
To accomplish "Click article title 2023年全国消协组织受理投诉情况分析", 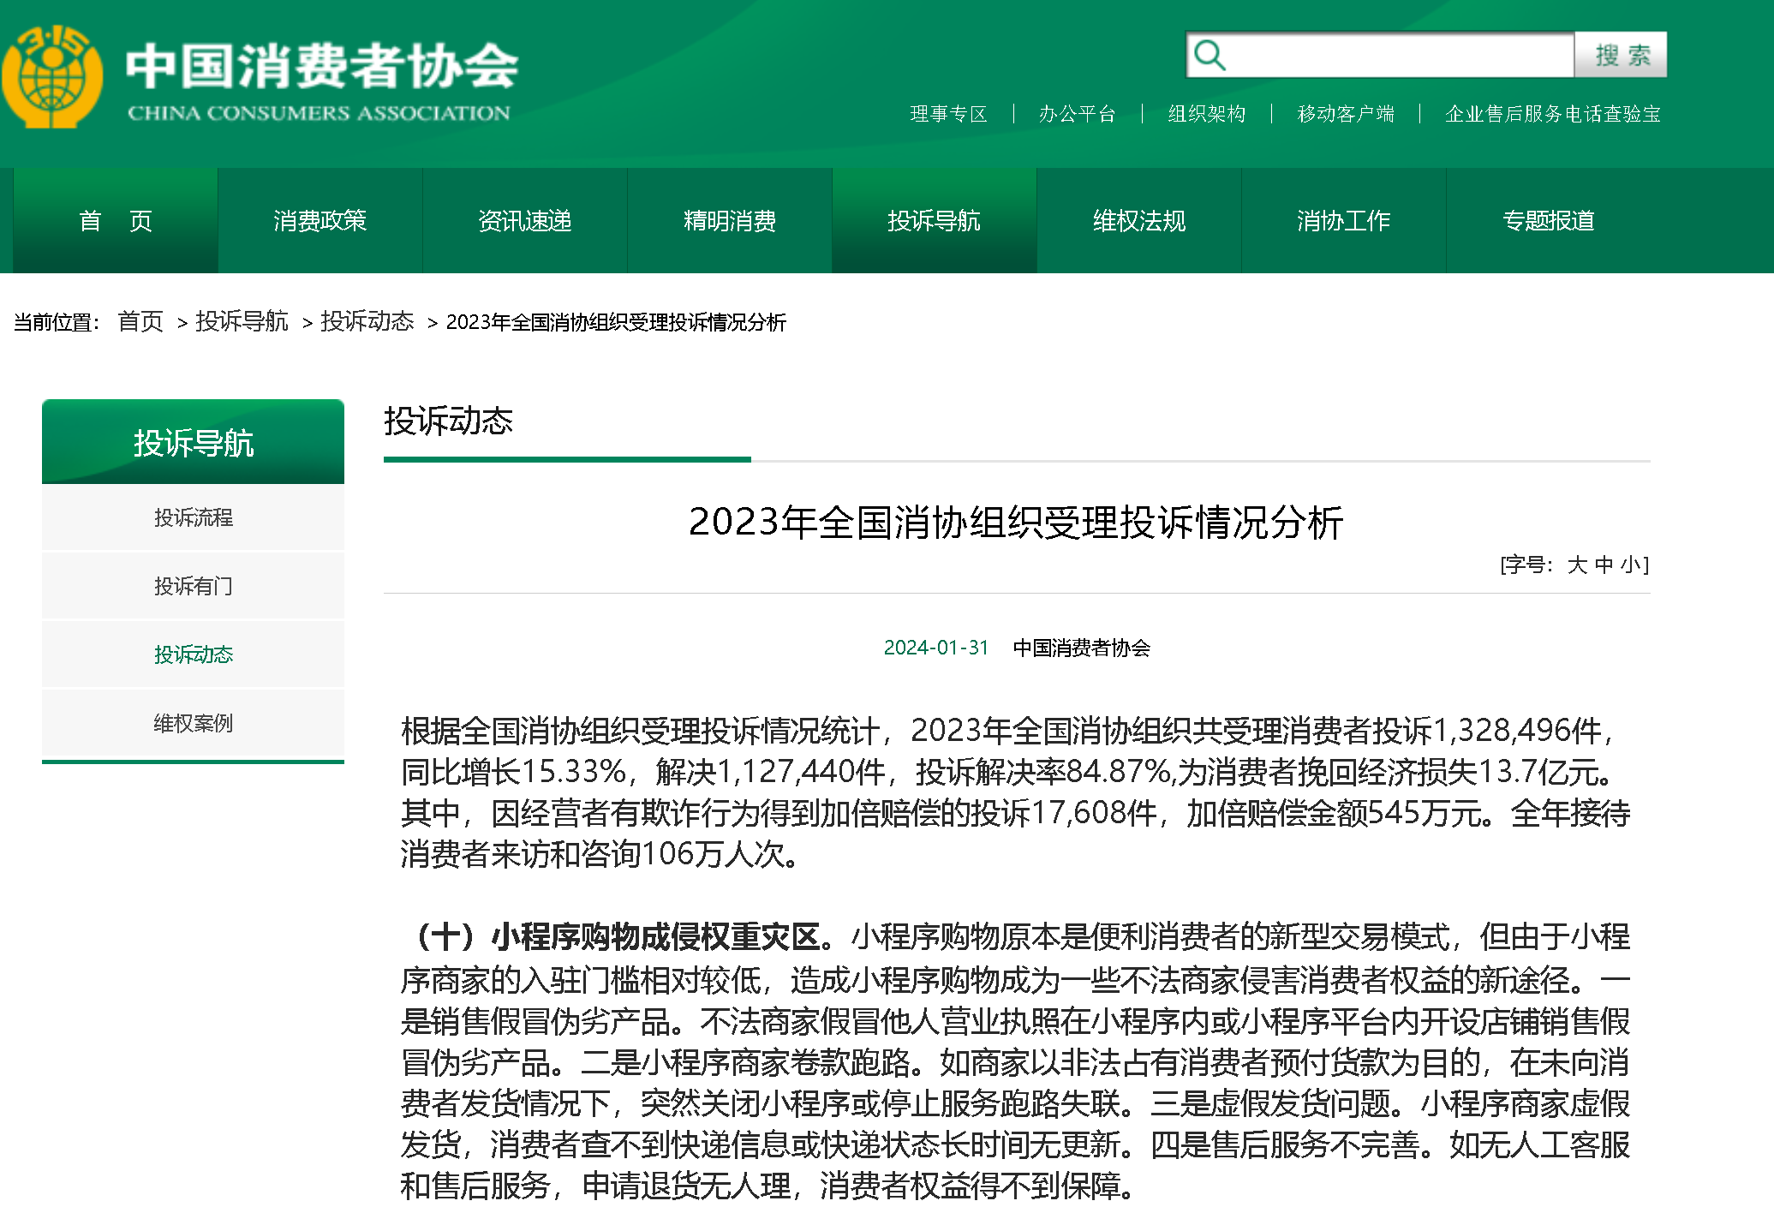I will tap(1016, 523).
